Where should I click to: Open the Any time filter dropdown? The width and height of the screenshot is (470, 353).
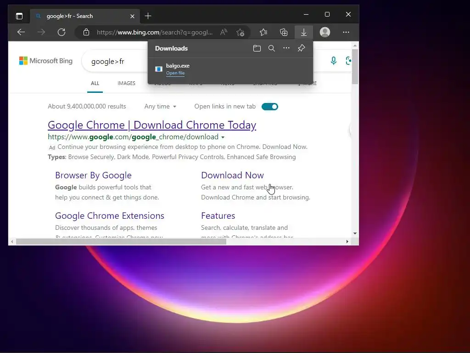(160, 107)
